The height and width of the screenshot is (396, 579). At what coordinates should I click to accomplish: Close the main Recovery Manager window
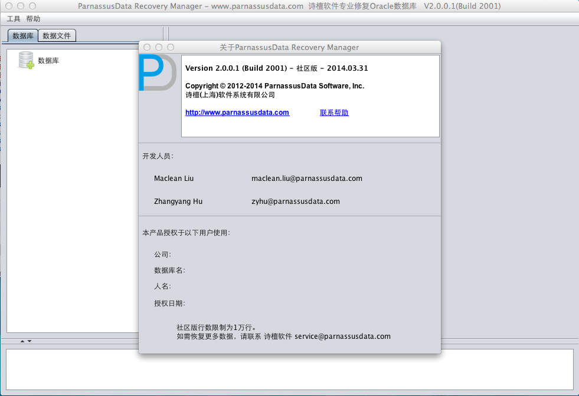[9, 6]
